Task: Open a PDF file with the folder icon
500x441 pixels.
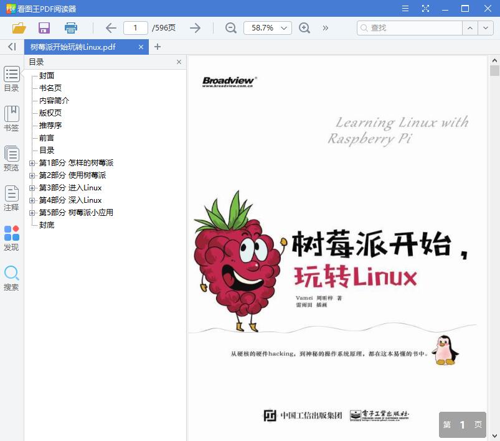Action: click(19, 28)
